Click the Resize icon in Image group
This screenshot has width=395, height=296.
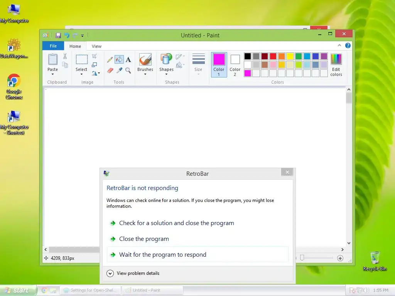click(x=94, y=65)
